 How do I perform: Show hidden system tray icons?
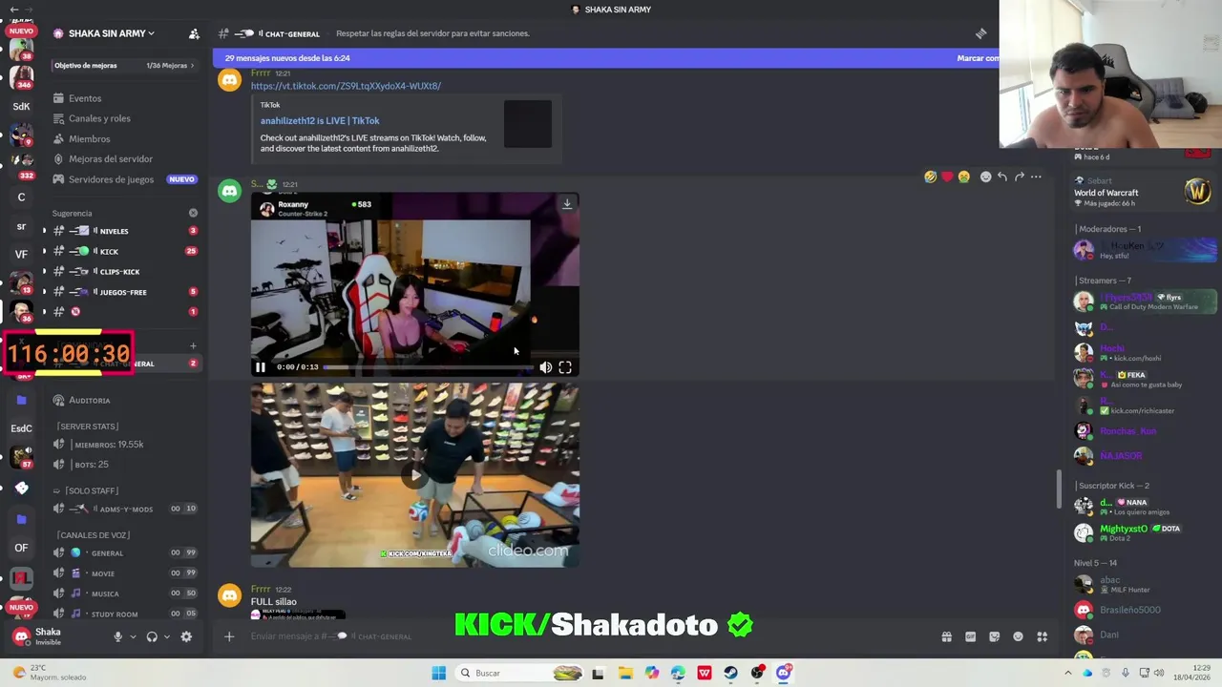coord(1067,673)
